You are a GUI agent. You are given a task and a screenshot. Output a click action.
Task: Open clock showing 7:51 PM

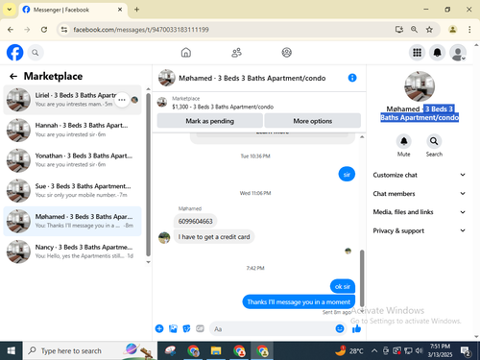[x=440, y=350]
